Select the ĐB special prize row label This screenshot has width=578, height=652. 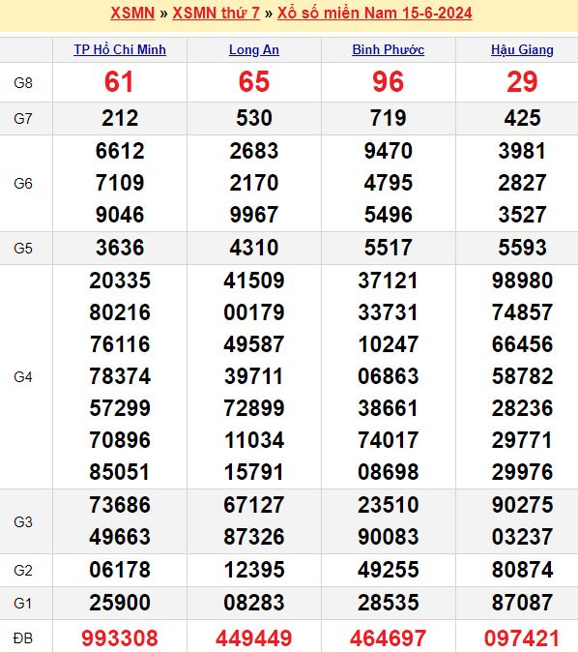pyautogui.click(x=23, y=637)
